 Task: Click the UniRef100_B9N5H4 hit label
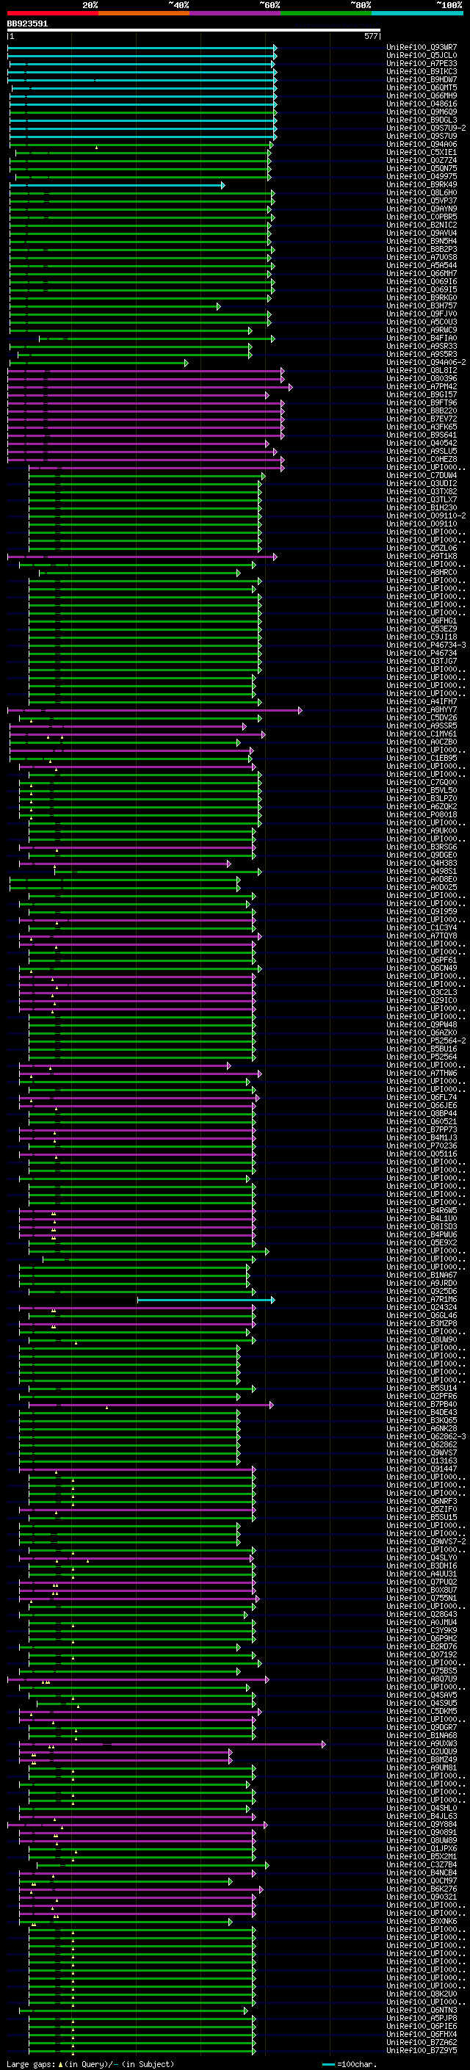(422, 241)
